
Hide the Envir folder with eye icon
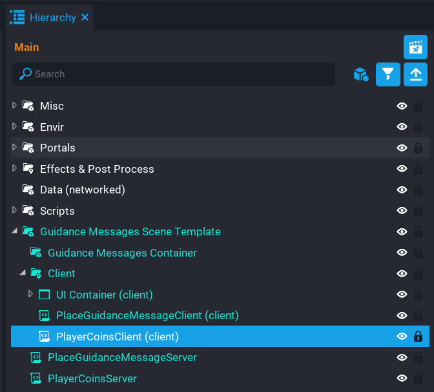(402, 127)
